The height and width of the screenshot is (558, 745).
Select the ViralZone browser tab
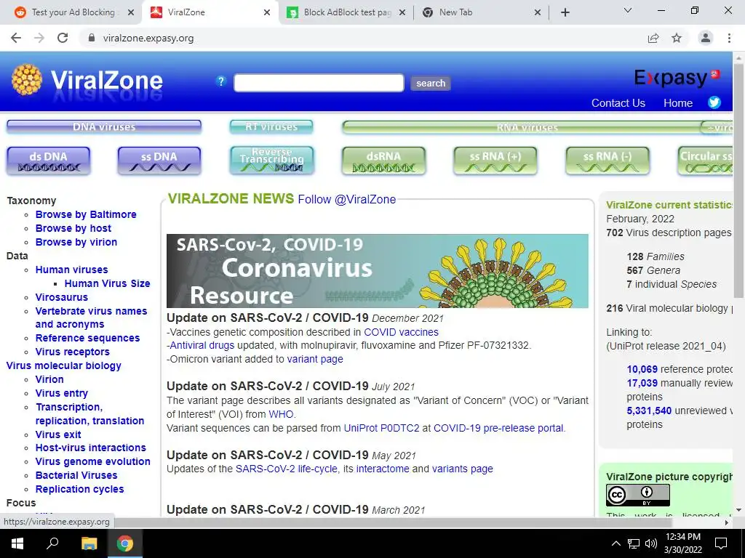209,12
